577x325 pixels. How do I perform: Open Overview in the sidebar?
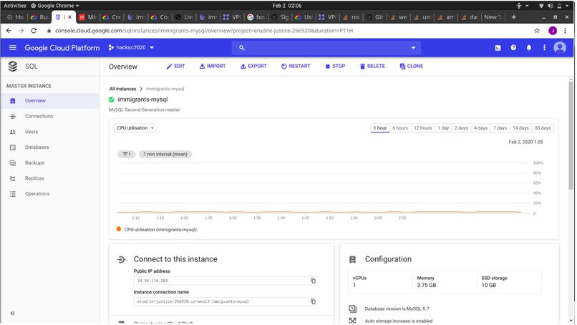(50, 101)
